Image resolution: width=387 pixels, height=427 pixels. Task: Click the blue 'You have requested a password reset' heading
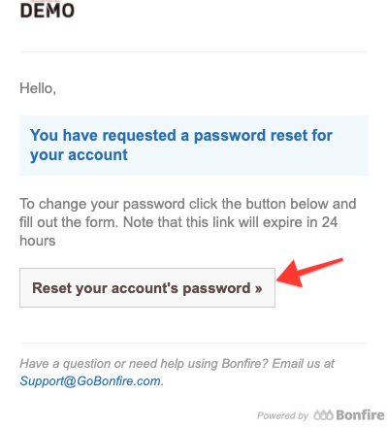click(x=181, y=135)
